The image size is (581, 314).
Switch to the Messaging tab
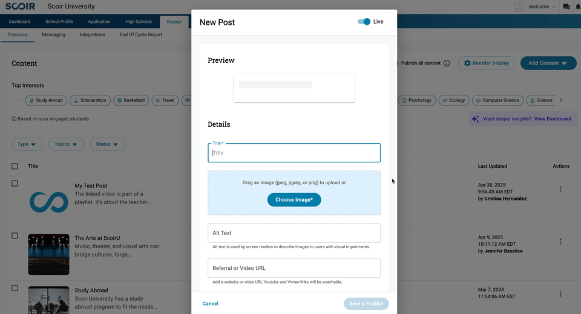(x=53, y=35)
